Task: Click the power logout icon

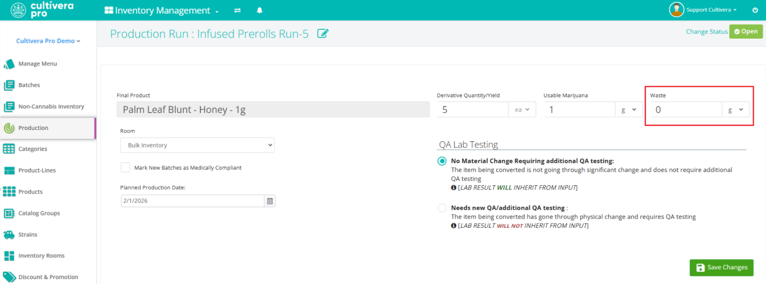Action: [755, 10]
